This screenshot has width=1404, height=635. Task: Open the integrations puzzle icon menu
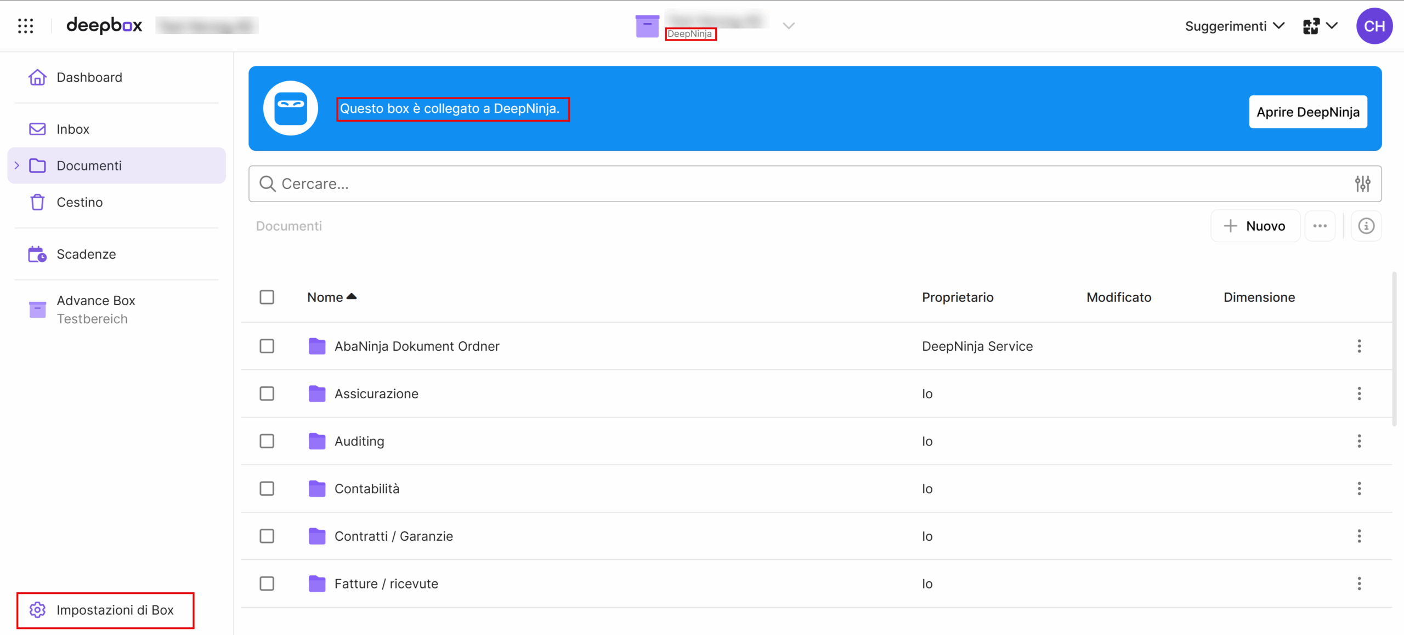[1320, 26]
